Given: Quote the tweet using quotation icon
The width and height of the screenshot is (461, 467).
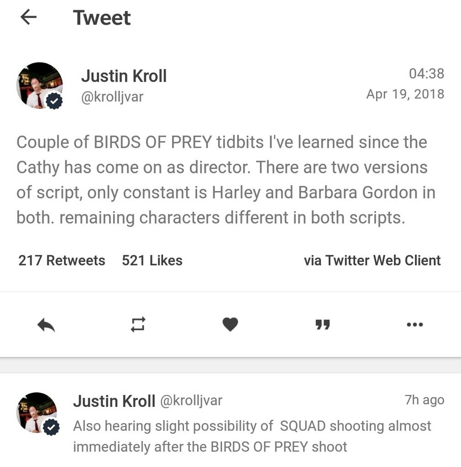Looking at the screenshot, I should tap(323, 325).
